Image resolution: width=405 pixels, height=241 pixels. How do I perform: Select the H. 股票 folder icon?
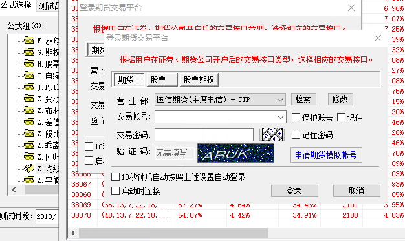tap(29, 63)
